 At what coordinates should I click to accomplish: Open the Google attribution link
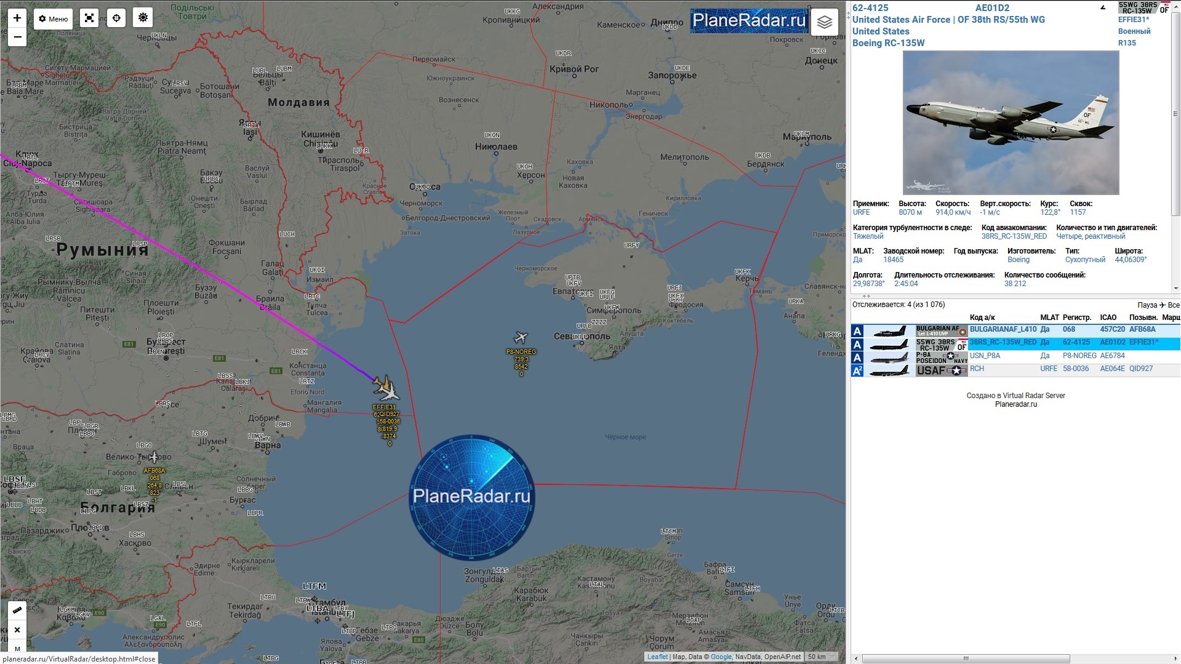click(721, 657)
